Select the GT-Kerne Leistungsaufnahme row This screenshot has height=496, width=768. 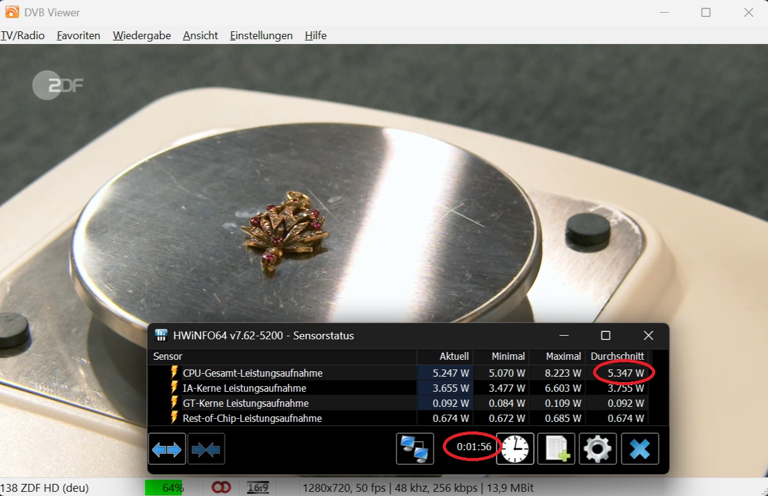pos(398,403)
